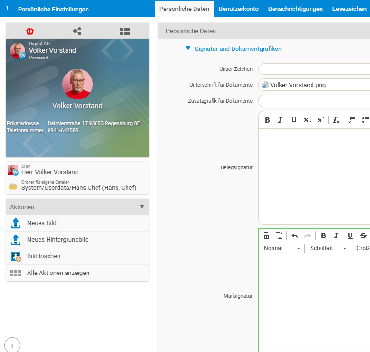This screenshot has width=370, height=352.
Task: Click the Zusatzgrafik für Dokumente field
Action: pyautogui.click(x=314, y=101)
